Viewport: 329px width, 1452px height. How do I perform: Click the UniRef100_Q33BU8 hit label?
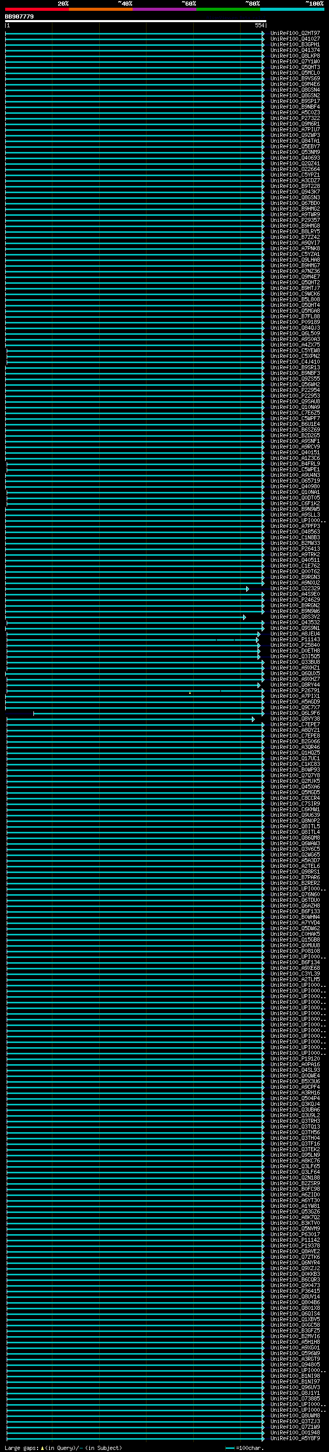[x=295, y=662]
